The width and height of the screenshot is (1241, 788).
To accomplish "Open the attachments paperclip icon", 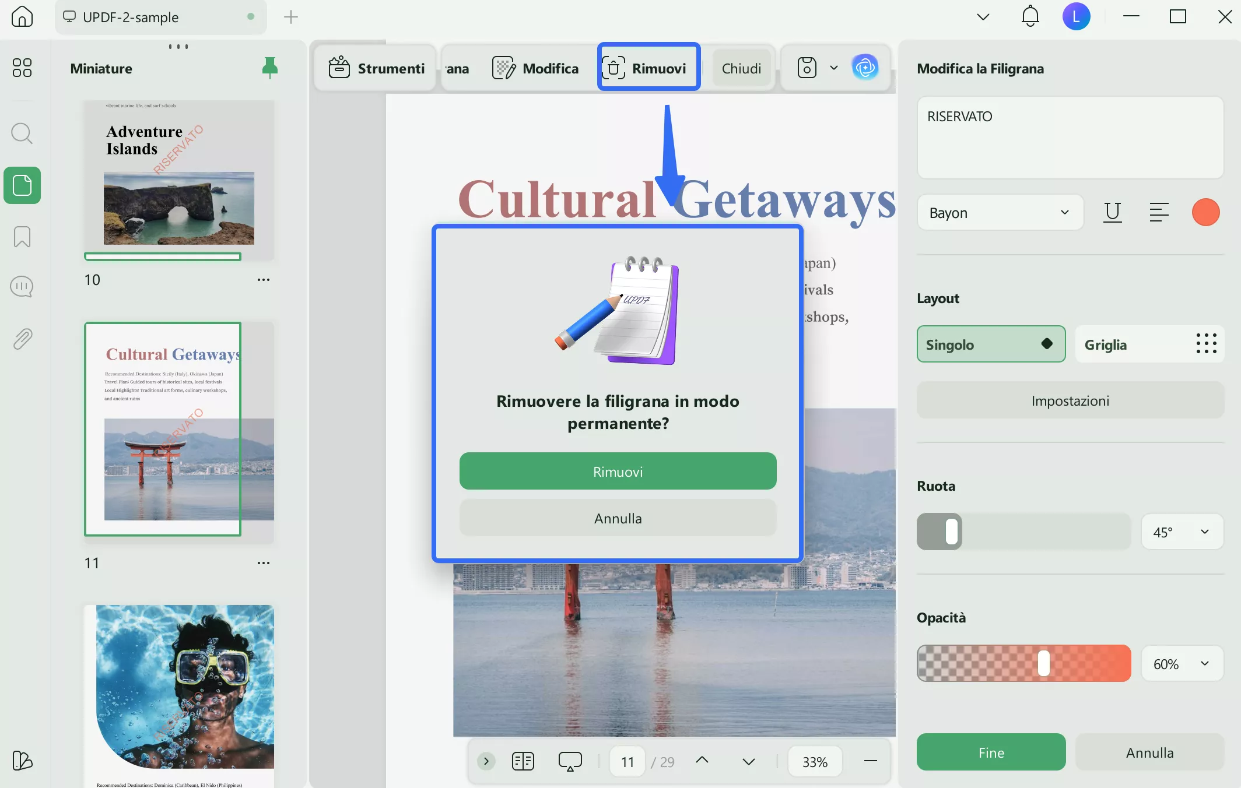I will 22,339.
